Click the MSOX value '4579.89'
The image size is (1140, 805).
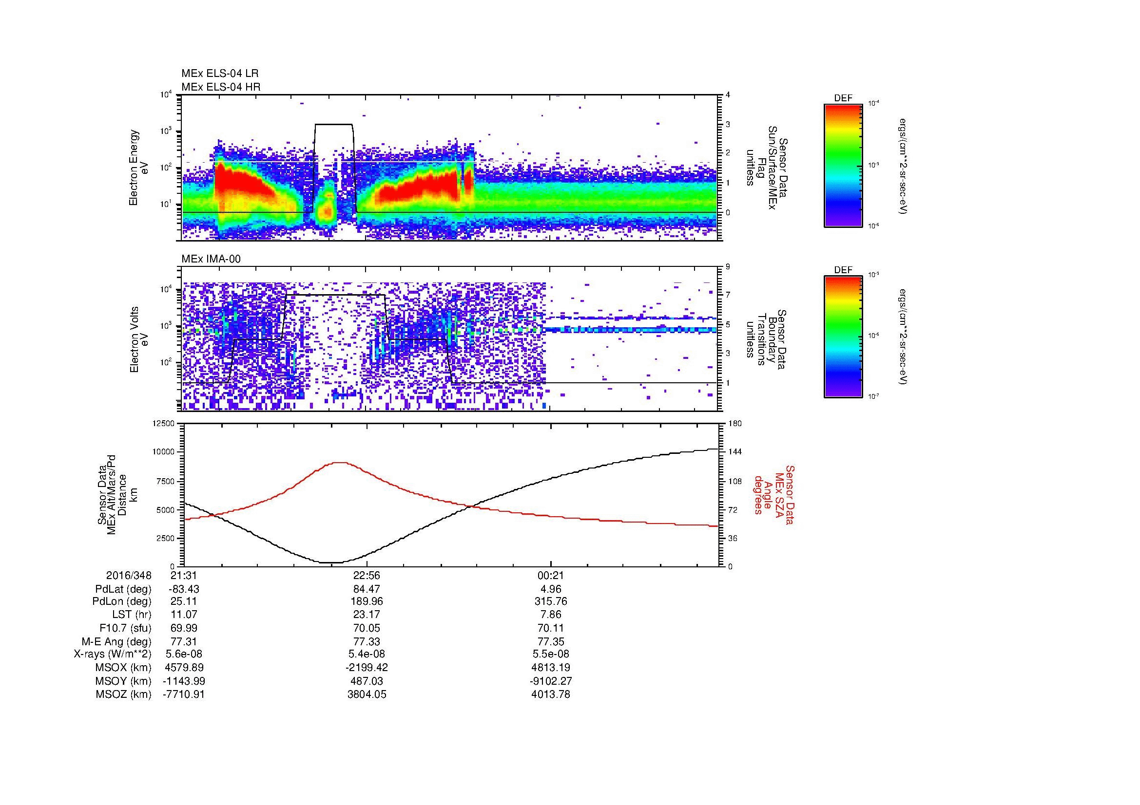coord(184,668)
